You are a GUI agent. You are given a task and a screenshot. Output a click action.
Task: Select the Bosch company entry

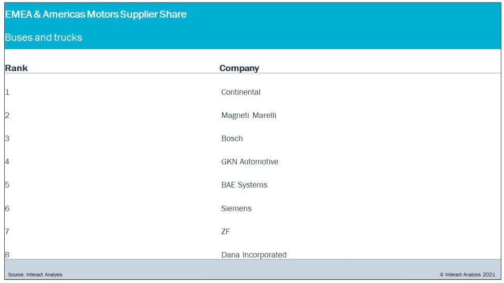click(232, 138)
